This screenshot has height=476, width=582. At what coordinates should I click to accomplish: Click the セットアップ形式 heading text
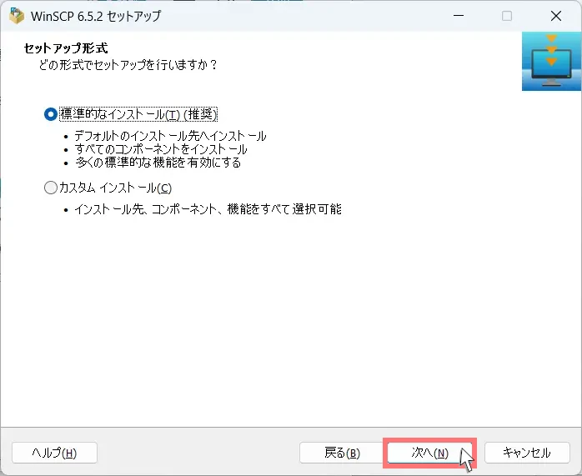(x=66, y=48)
